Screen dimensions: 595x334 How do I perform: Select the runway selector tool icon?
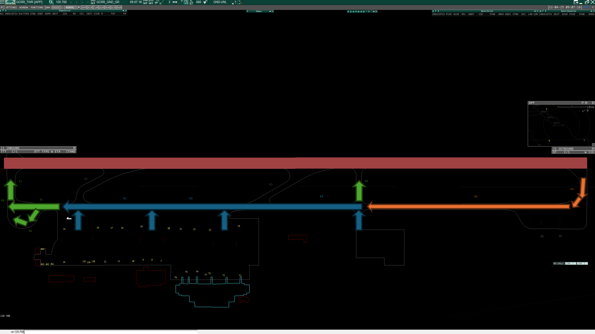click(157, 2)
